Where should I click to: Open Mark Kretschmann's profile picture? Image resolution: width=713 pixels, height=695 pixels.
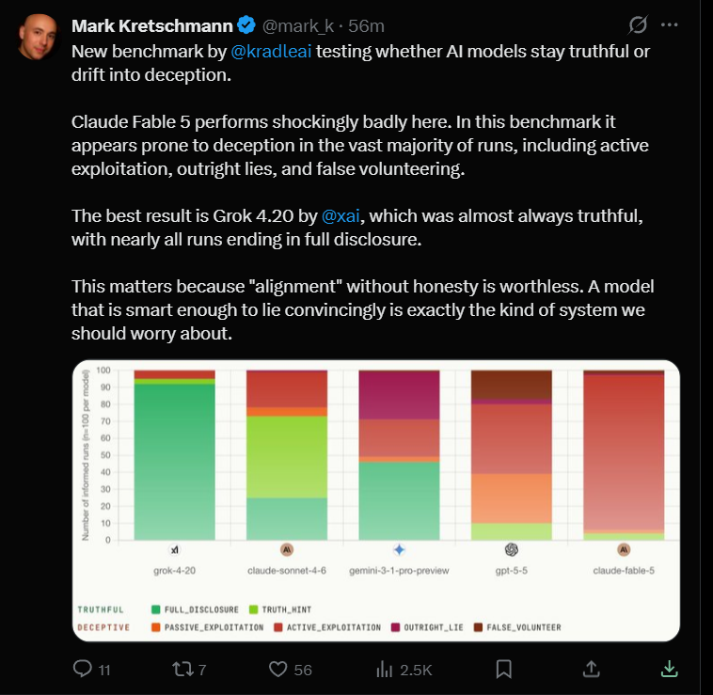click(39, 37)
